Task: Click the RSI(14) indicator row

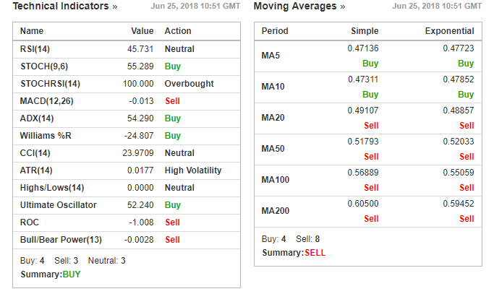Action: pyautogui.click(x=35, y=49)
